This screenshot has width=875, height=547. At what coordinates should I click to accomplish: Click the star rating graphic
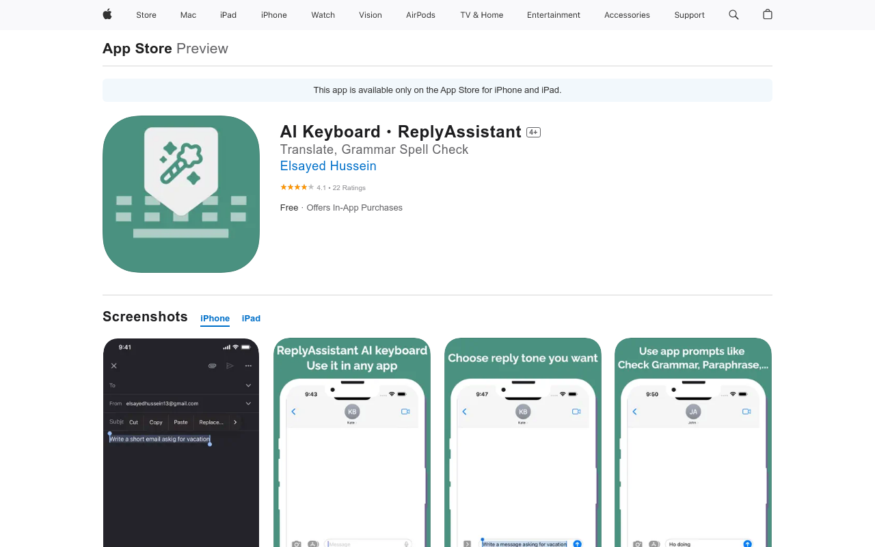[x=297, y=187]
